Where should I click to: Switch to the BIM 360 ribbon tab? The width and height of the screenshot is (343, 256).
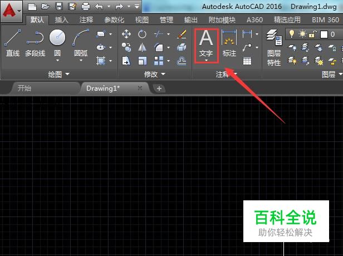(x=325, y=20)
